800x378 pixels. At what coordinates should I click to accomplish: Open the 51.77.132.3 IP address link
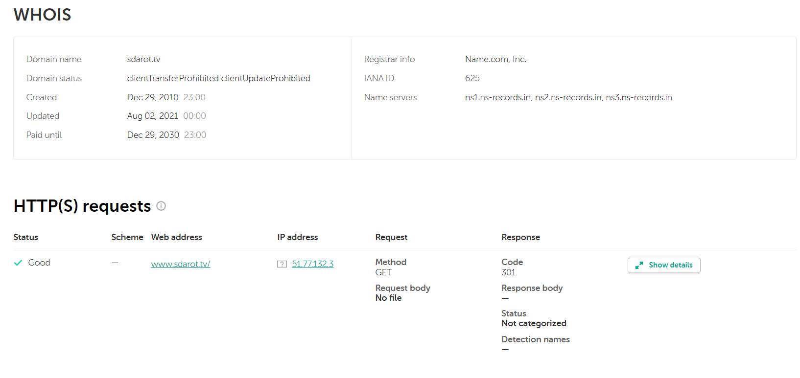pyautogui.click(x=312, y=264)
